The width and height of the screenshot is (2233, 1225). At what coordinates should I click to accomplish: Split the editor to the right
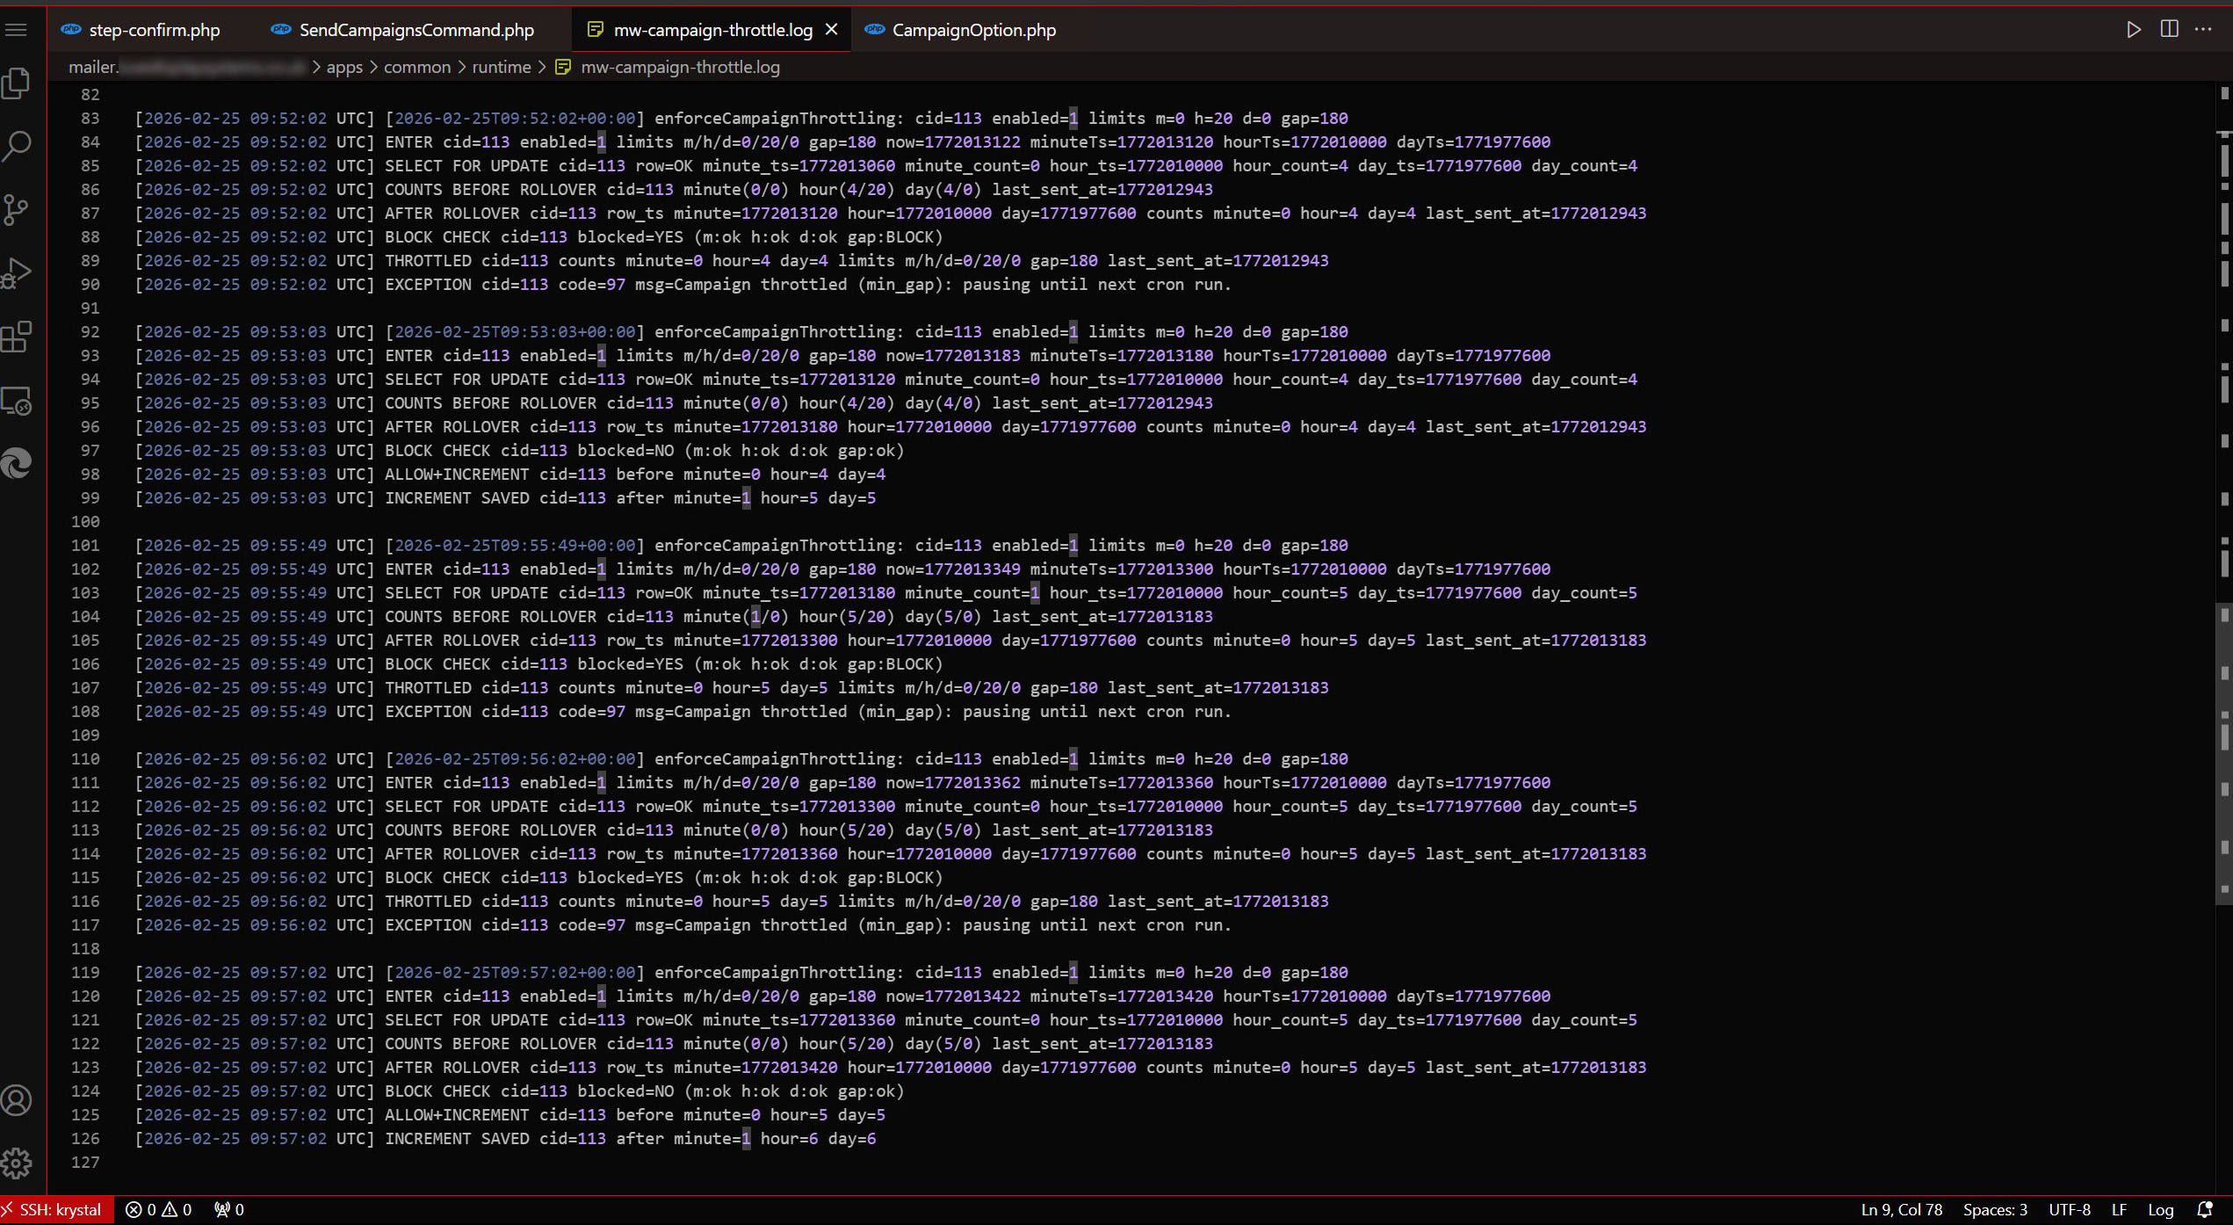click(x=2169, y=30)
